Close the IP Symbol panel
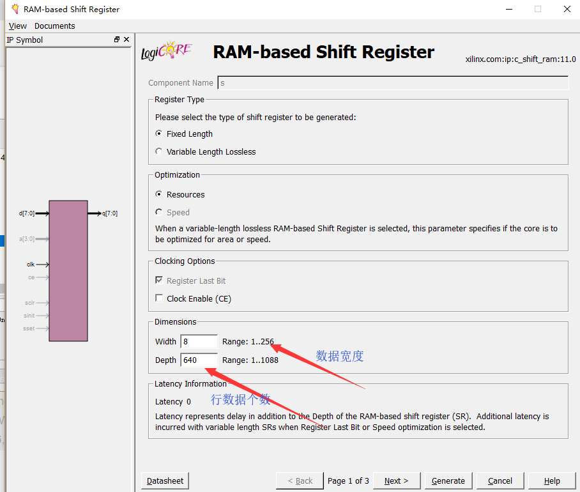This screenshot has width=580, height=492. click(x=126, y=39)
